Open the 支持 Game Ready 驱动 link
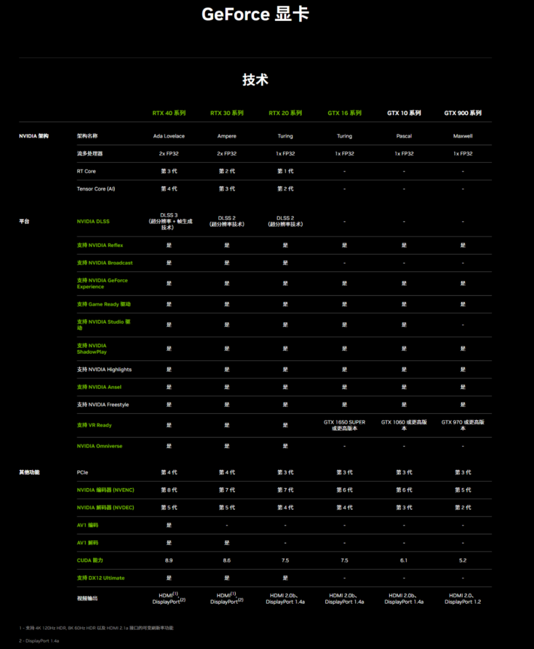This screenshot has height=649, width=534. 104,304
